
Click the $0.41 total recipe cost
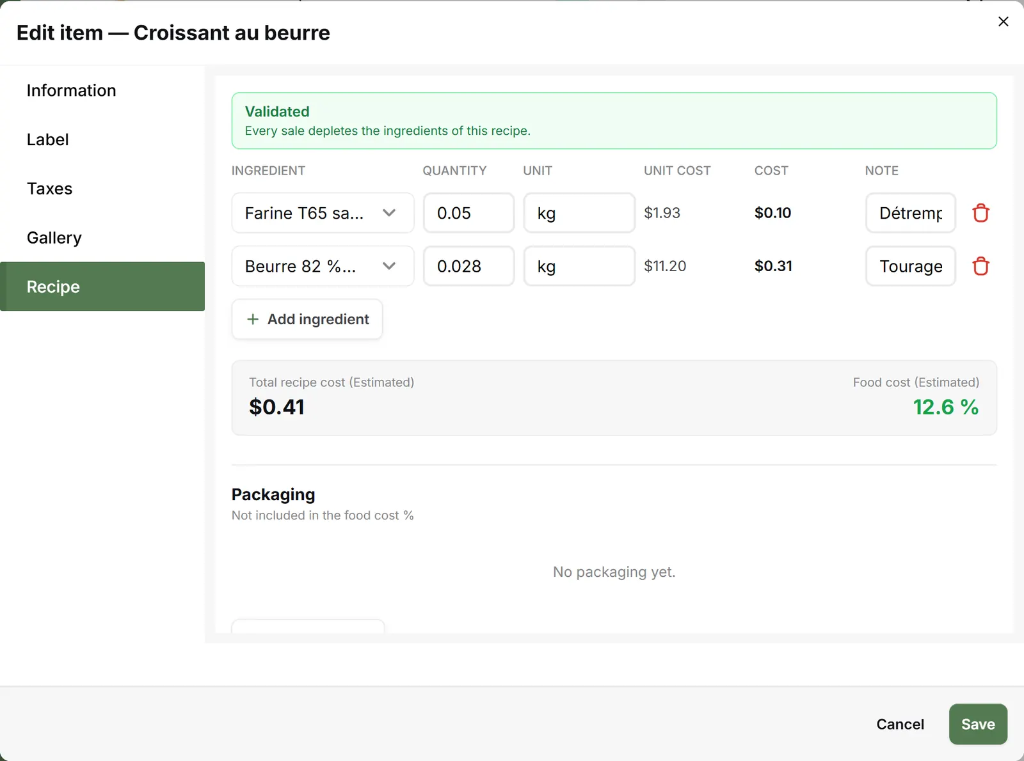[x=276, y=407]
